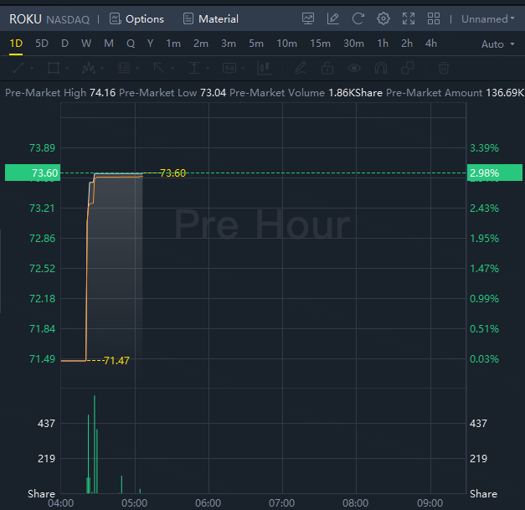Expand the measure tool options arrow
This screenshot has height=510, width=525.
(x=208, y=68)
